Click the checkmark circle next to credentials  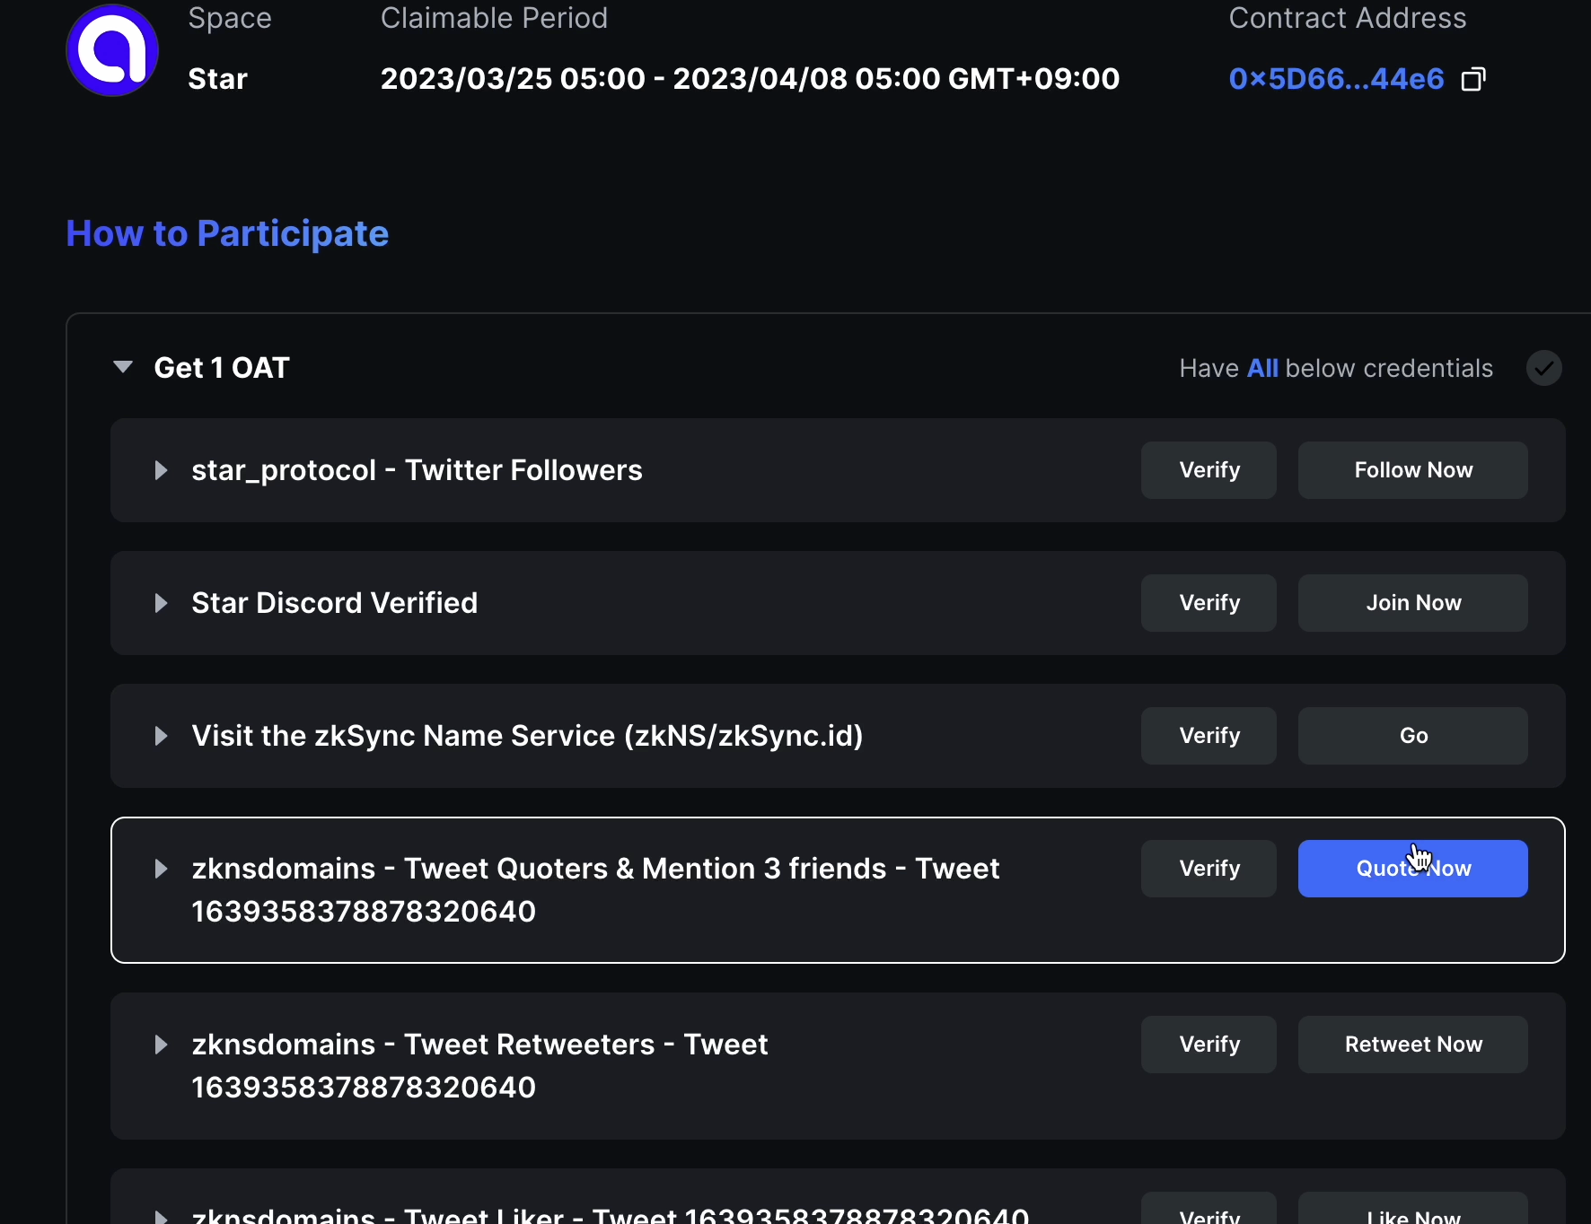point(1544,368)
